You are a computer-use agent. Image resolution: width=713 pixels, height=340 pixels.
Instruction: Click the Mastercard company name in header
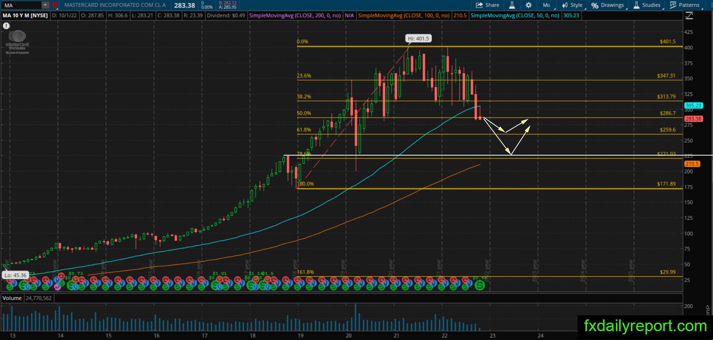tap(115, 5)
